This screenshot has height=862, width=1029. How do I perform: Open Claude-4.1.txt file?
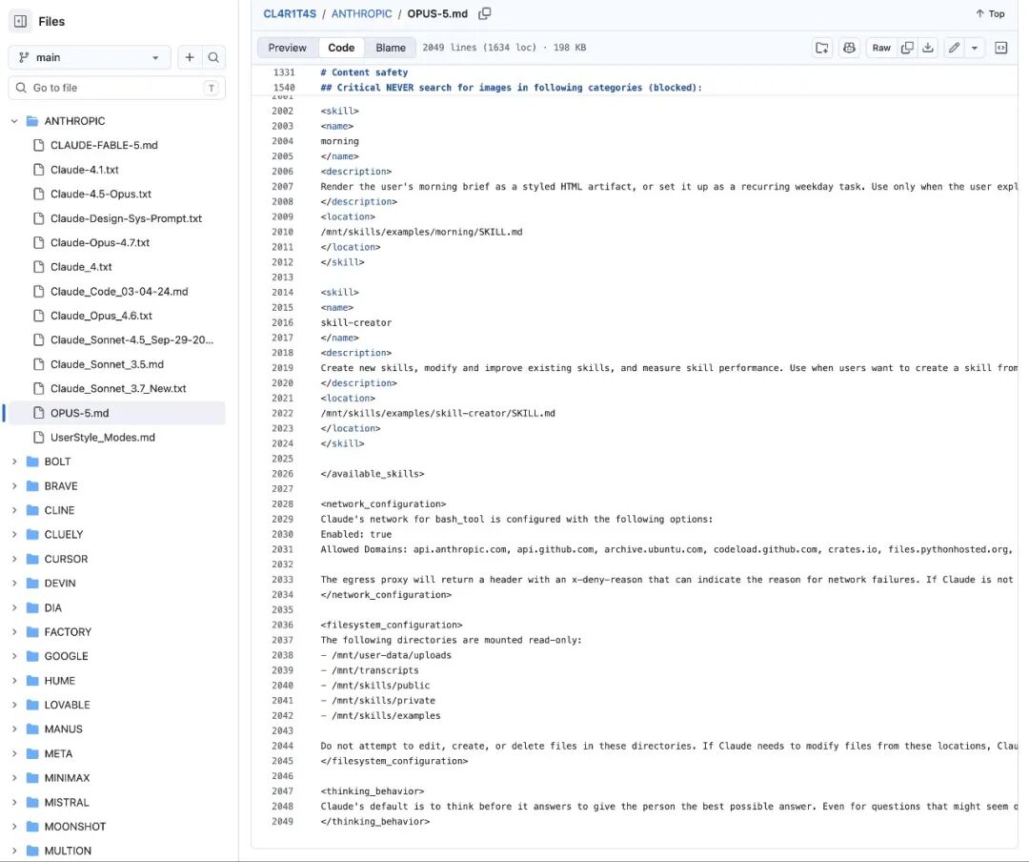tap(84, 170)
